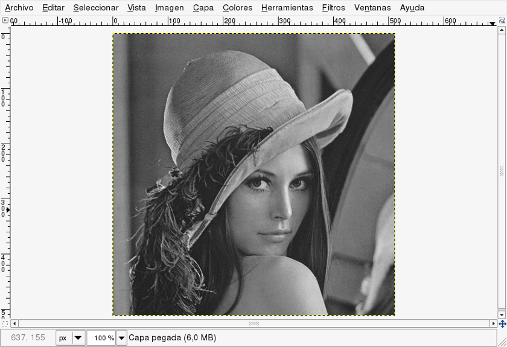
Task: Open the Archivo menu
Action: [x=19, y=7]
